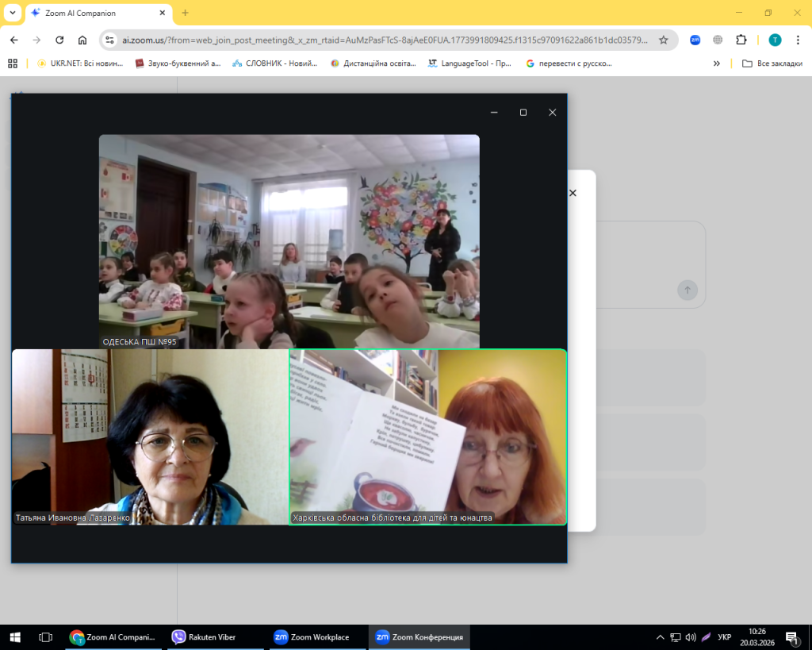Open the Chrome three-dot menu
Image resolution: width=812 pixels, height=650 pixels.
(798, 40)
